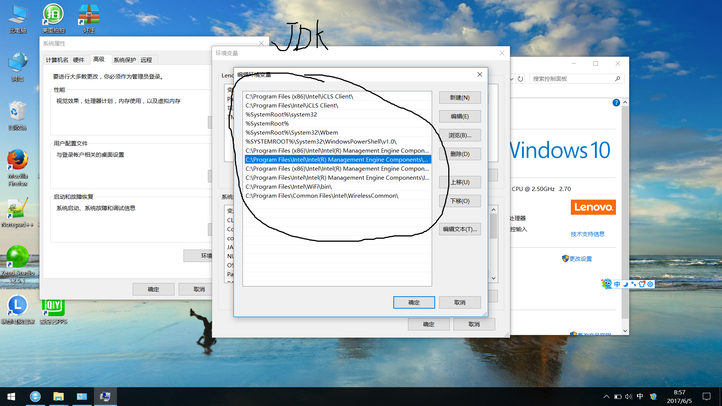This screenshot has height=406, width=722.
Task: Show hidden system tray icons
Action: point(606,397)
